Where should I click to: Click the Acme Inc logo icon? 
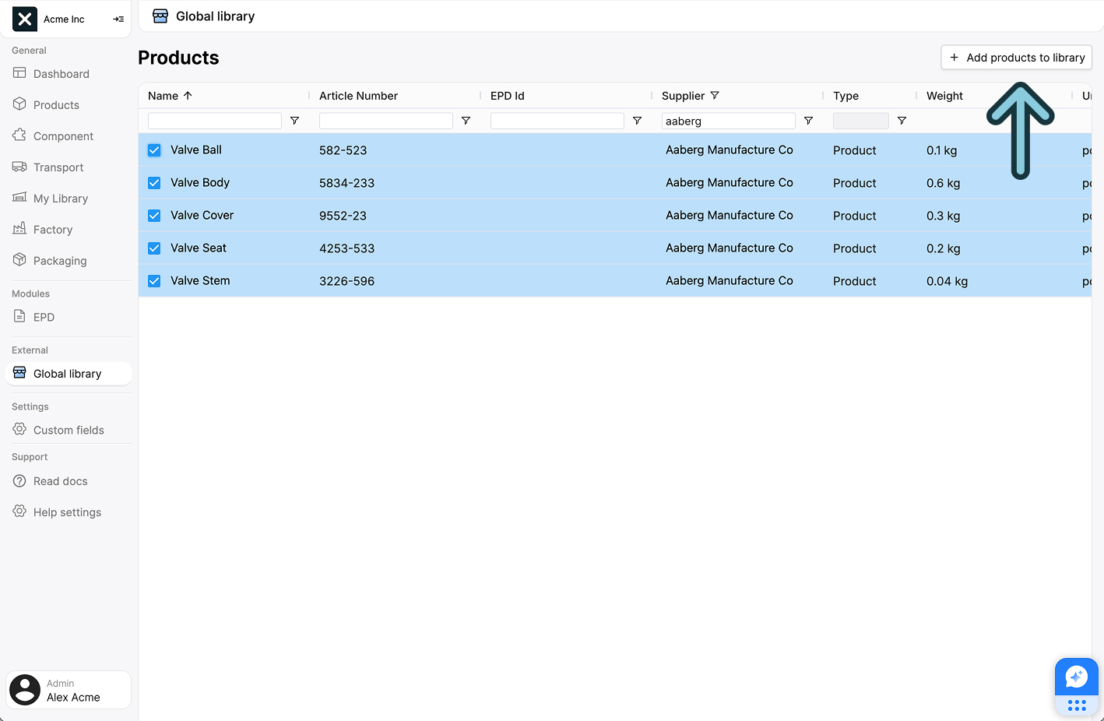click(25, 19)
